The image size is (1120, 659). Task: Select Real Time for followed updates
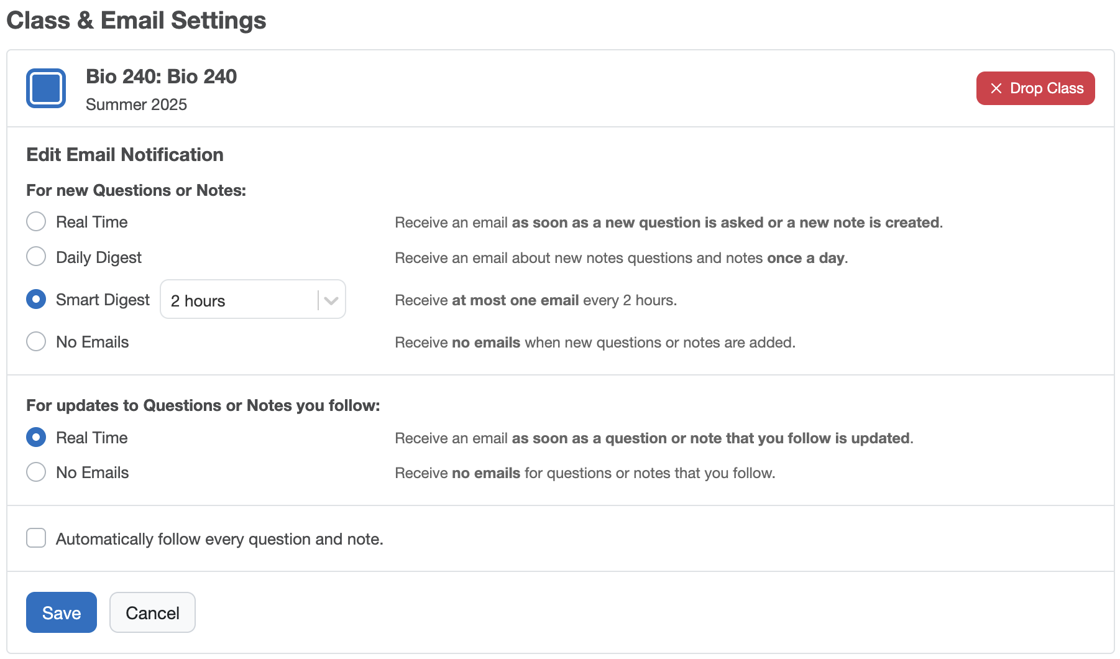pos(36,437)
